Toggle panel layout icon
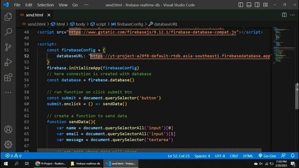The width and height of the screenshot is (299, 168). tap(249, 5)
